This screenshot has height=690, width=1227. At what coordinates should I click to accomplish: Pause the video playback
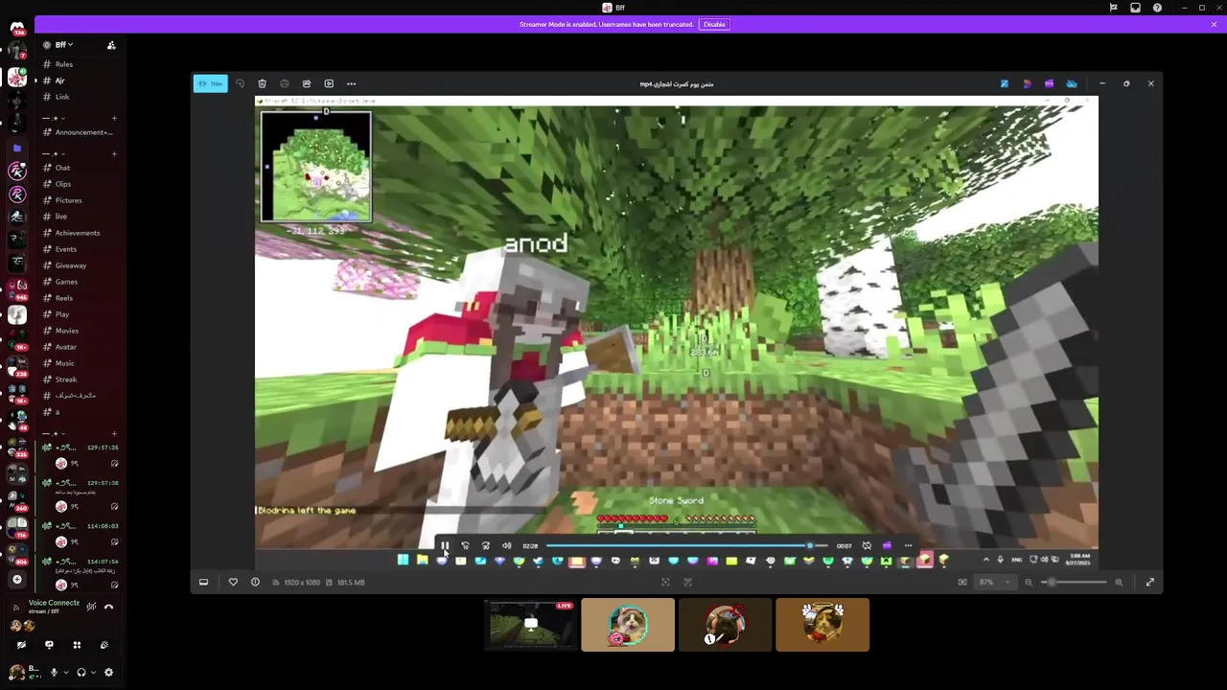click(445, 545)
